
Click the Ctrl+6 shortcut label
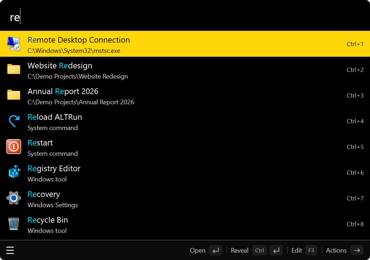[355, 173]
